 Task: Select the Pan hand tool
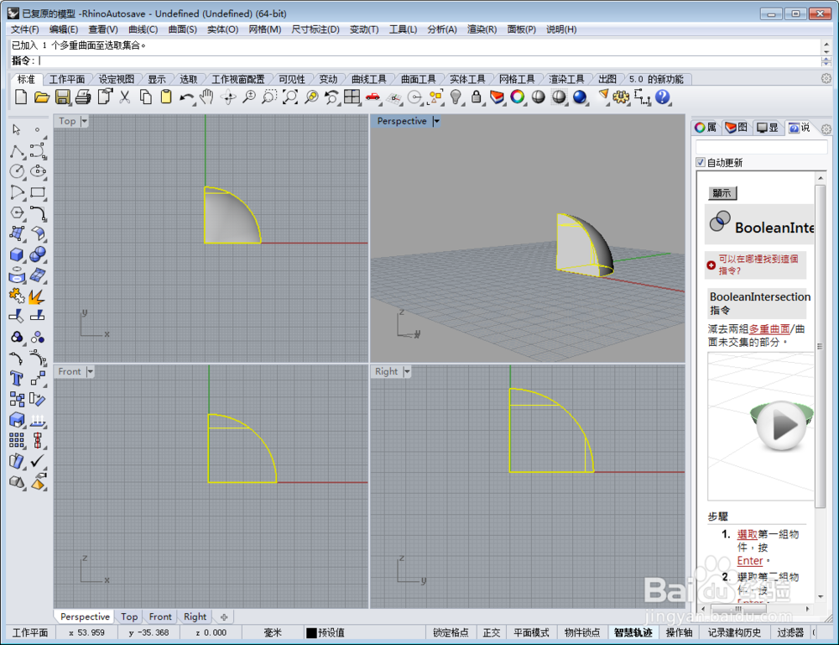click(206, 97)
